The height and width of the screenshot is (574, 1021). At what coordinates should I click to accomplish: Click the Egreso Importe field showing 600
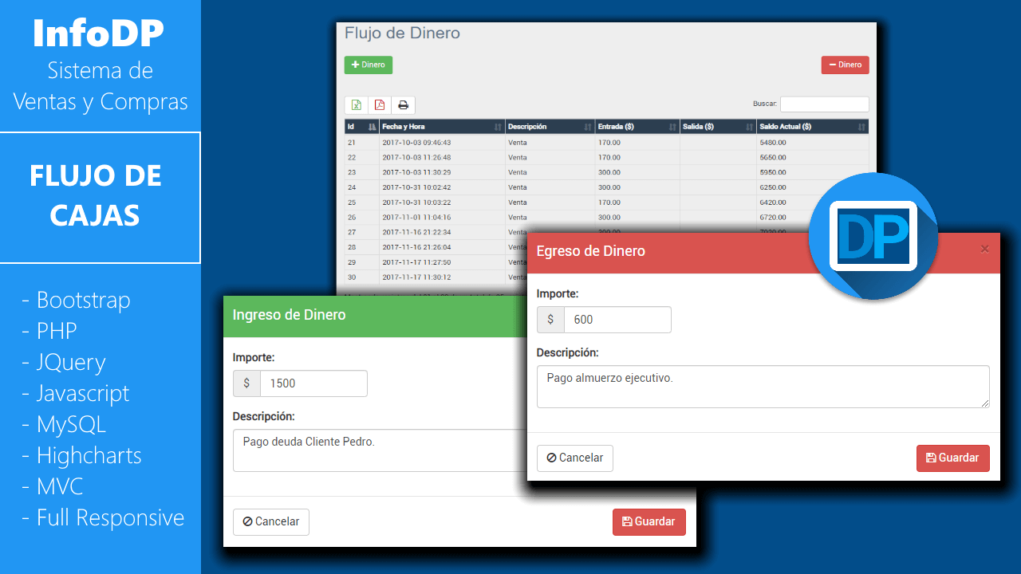click(617, 320)
